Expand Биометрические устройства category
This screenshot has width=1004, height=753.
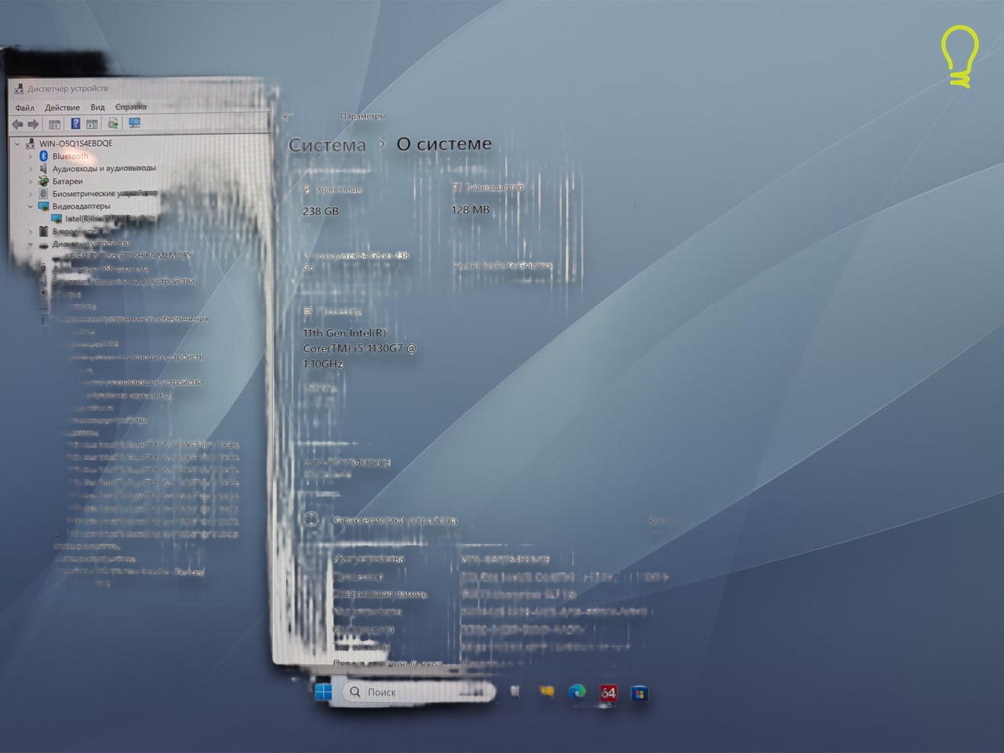pyautogui.click(x=31, y=194)
